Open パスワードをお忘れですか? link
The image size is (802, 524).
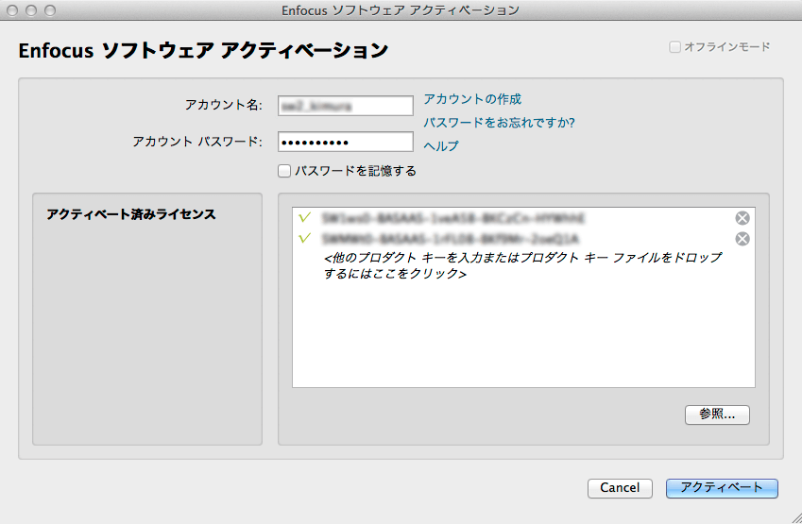pos(499,123)
